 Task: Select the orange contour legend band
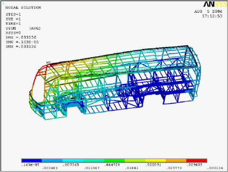[x=176, y=161]
